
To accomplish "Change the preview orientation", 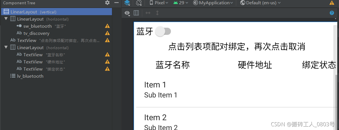I will (x=139, y=3).
